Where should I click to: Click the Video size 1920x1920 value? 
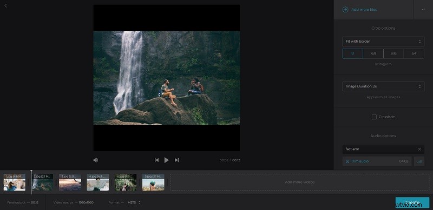[x=86, y=202]
